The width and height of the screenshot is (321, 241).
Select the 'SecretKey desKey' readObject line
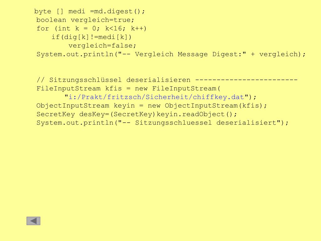tap(137, 114)
